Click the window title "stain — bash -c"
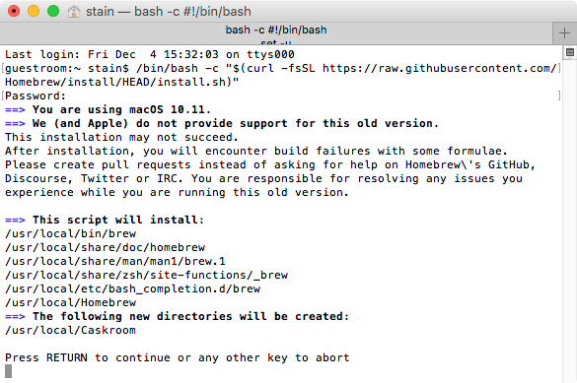The height and width of the screenshot is (383, 577). pyautogui.click(x=169, y=12)
